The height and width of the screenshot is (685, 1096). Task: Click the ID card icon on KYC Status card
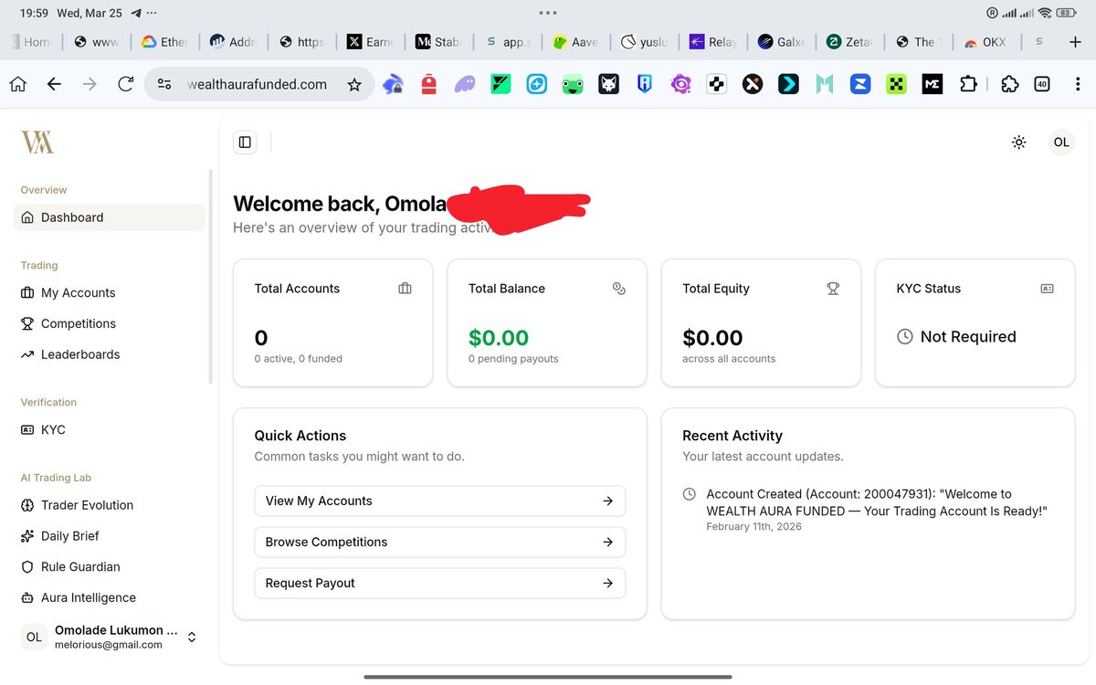point(1047,289)
